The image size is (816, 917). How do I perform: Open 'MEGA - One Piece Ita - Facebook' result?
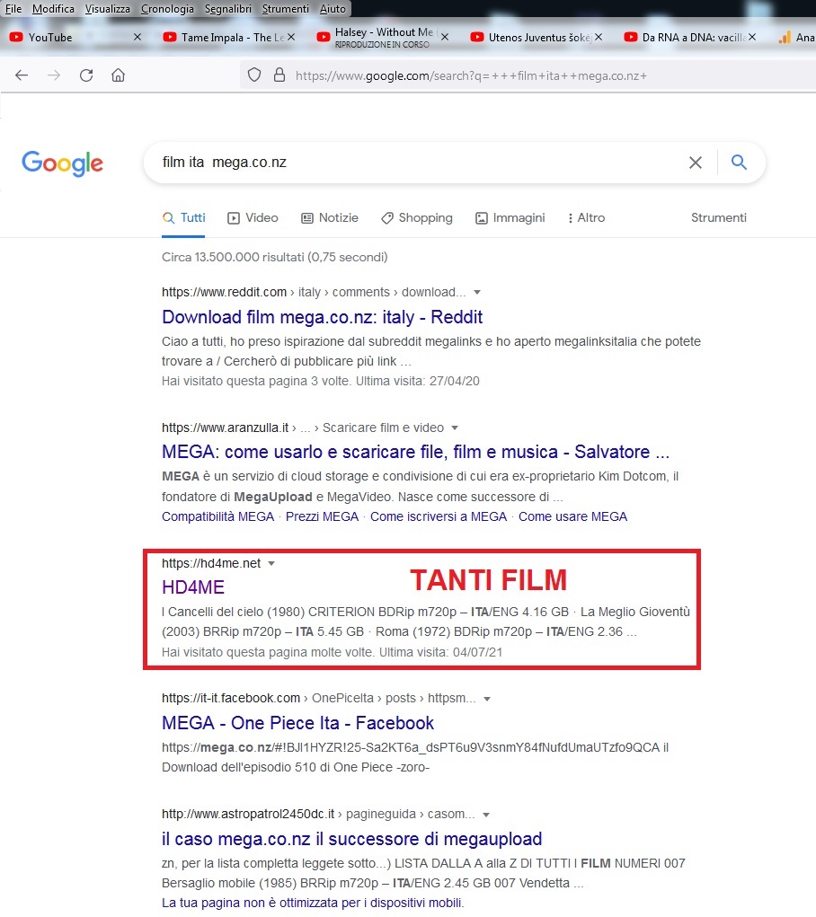point(298,723)
